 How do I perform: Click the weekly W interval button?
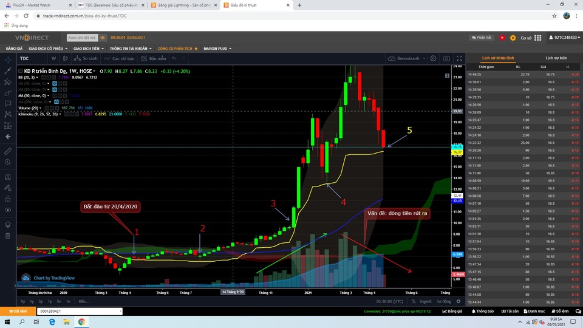click(53, 58)
